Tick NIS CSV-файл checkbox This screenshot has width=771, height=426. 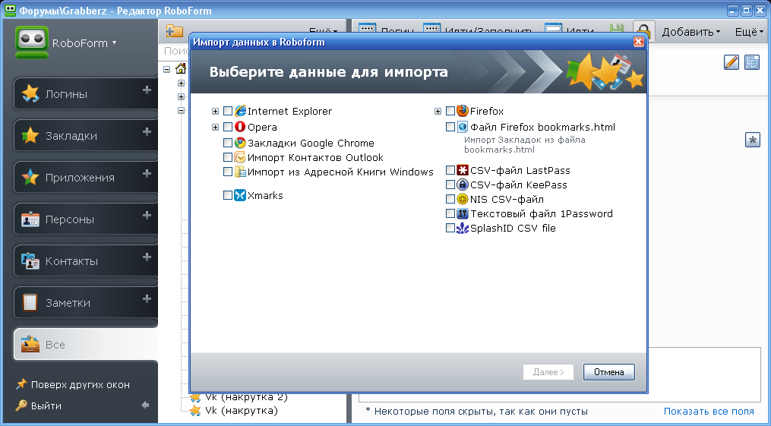(x=450, y=199)
